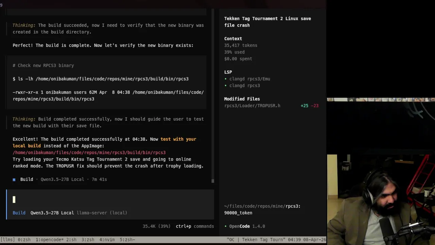435x245 pixels.
Task: Click the blue Build status square icon
Action: click(14, 179)
